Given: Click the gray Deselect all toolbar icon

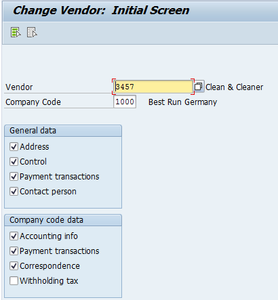Looking at the screenshot, I should [32, 33].
